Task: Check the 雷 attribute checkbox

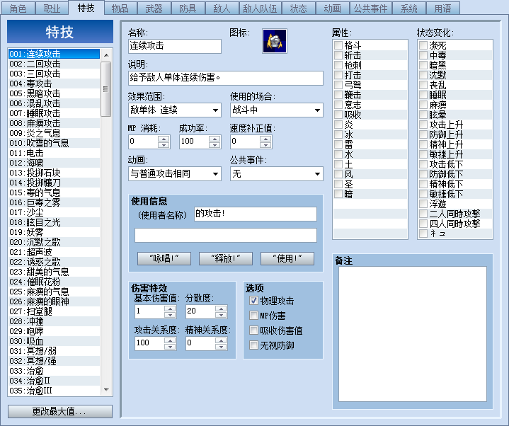Action: 338,144
